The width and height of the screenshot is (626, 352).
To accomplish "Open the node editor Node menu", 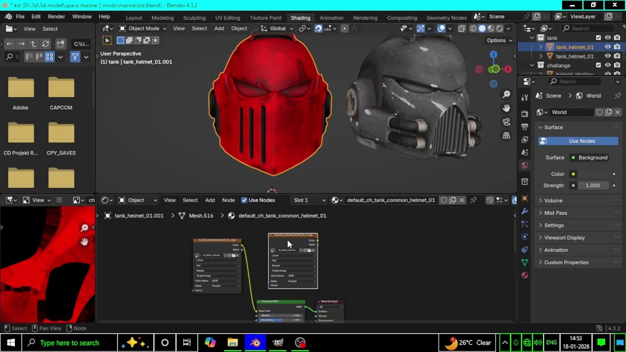I will [228, 200].
